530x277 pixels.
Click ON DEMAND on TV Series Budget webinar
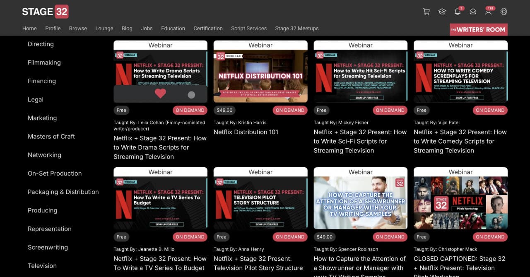(x=190, y=237)
